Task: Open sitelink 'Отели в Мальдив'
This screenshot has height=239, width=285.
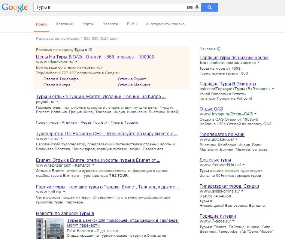Action: click(134, 85)
